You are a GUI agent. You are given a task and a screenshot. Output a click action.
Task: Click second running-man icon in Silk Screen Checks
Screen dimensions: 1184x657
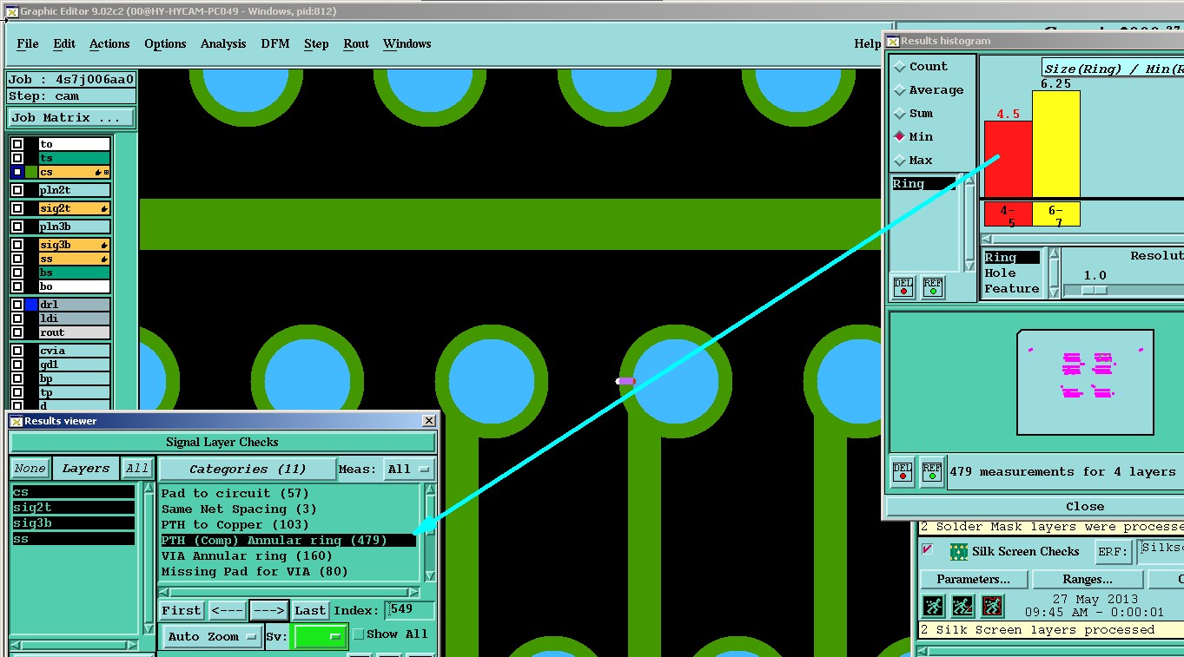coord(962,606)
